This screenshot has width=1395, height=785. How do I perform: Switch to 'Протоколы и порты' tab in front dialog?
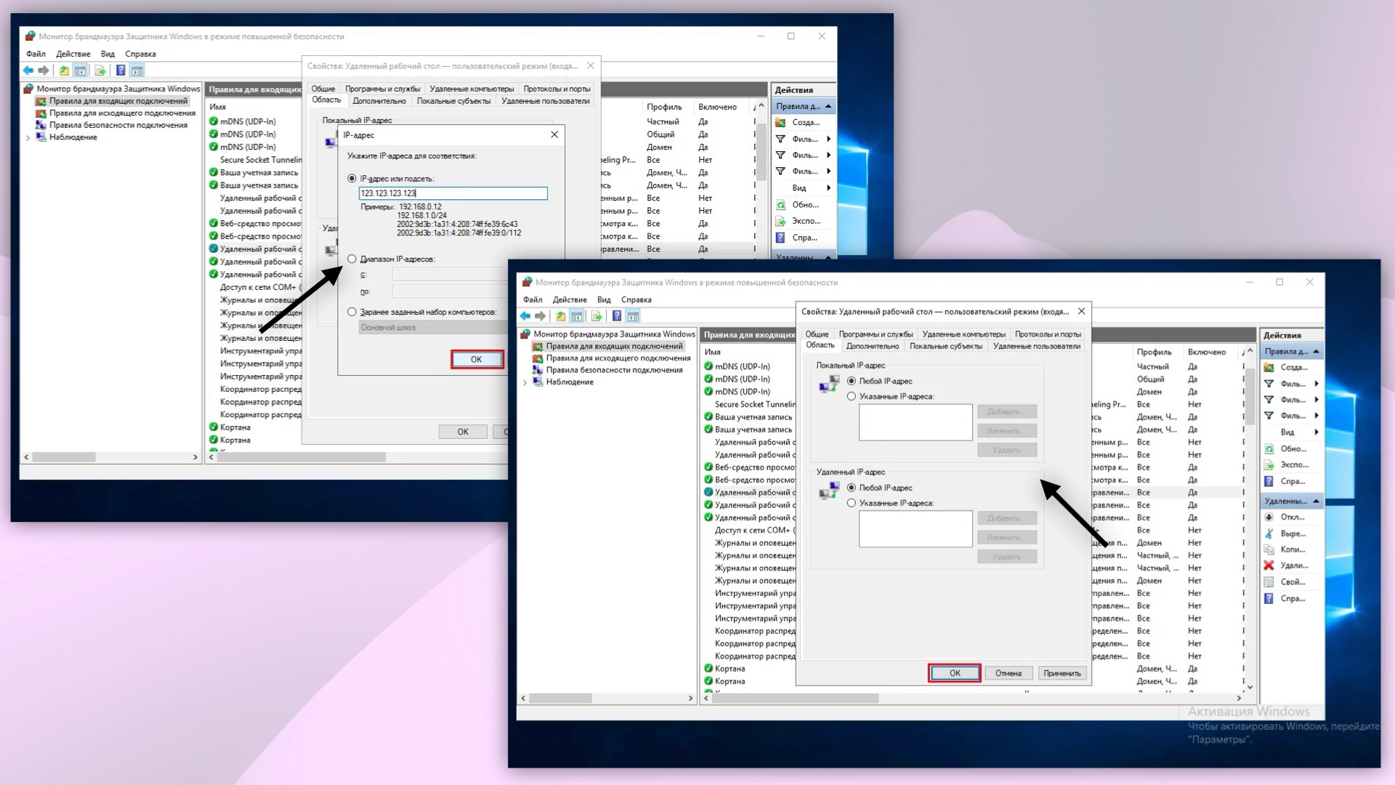[x=1048, y=334]
